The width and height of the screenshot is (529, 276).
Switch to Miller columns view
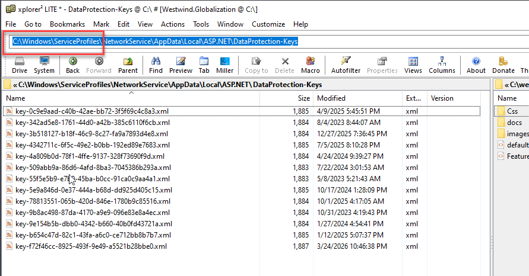pyautogui.click(x=224, y=65)
